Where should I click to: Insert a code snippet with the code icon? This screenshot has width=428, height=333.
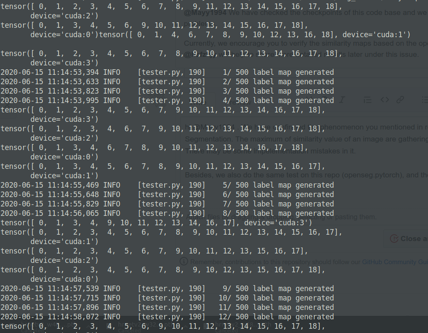(x=384, y=100)
